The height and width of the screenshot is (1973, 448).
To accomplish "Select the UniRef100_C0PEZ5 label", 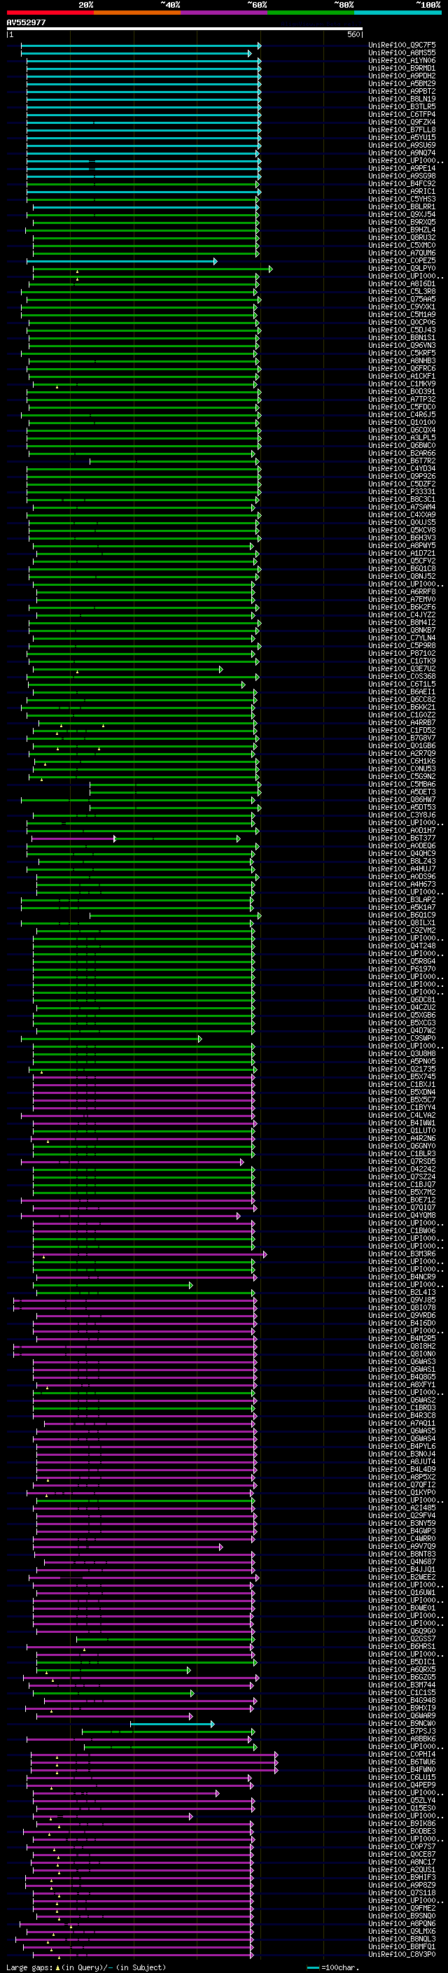I will (402, 260).
